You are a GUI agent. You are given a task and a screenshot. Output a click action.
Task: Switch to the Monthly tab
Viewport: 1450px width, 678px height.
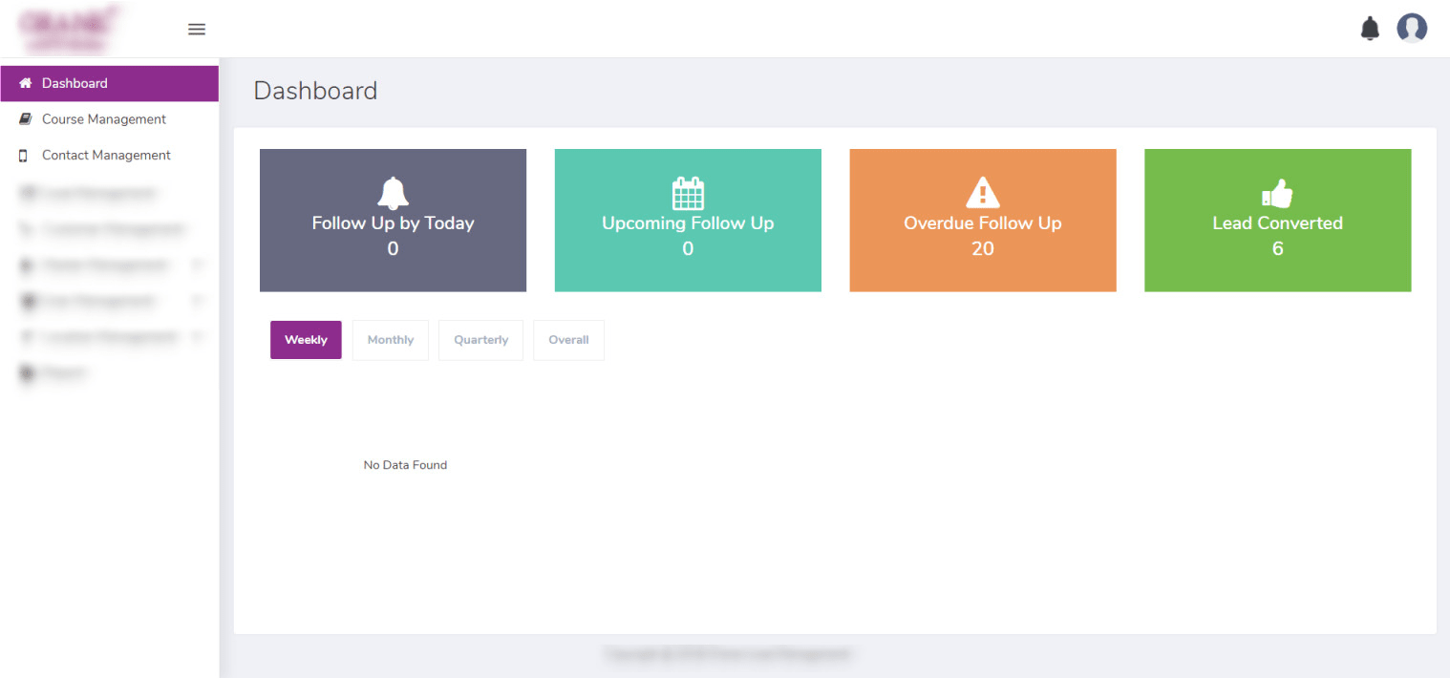coord(390,339)
